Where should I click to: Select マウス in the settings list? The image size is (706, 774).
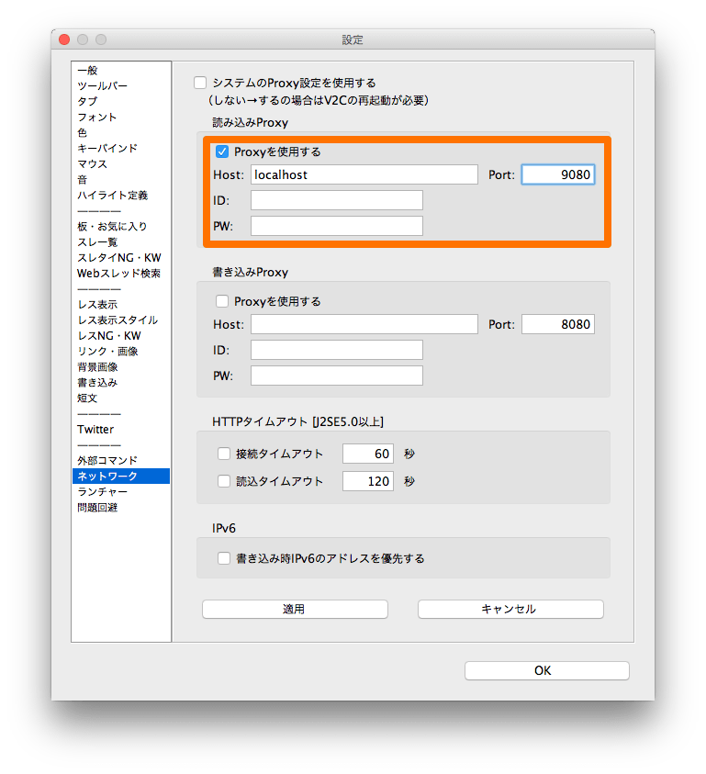(x=121, y=164)
